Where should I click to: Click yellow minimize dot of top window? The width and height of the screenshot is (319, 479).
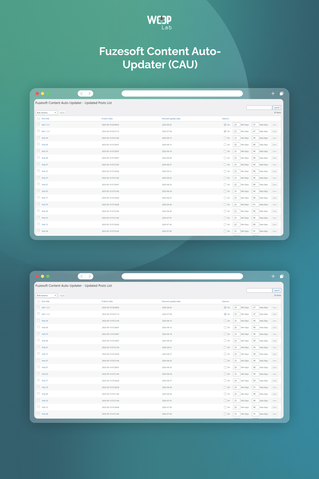point(42,94)
